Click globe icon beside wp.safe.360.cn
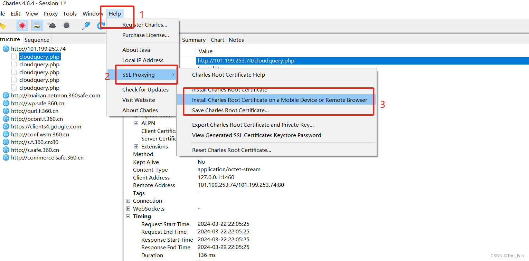529x261 pixels. click(6, 103)
